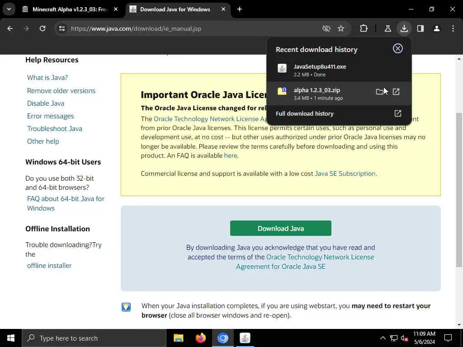The image size is (463, 347).
Task: Open Java SE Subscription link
Action: coord(345,173)
